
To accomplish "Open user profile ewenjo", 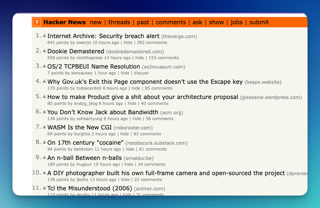I will pos(84,43).
